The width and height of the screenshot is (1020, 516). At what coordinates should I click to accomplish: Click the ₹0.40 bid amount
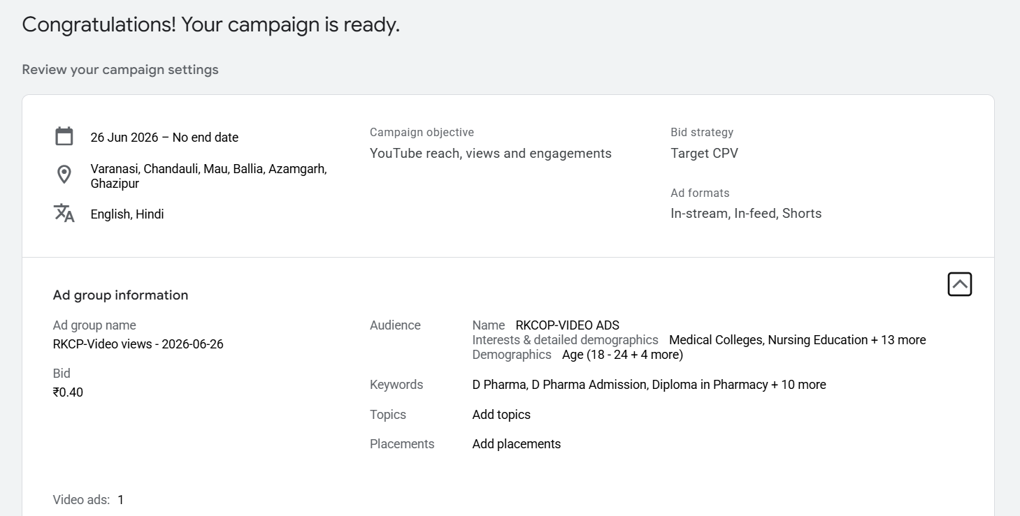pyautogui.click(x=68, y=392)
